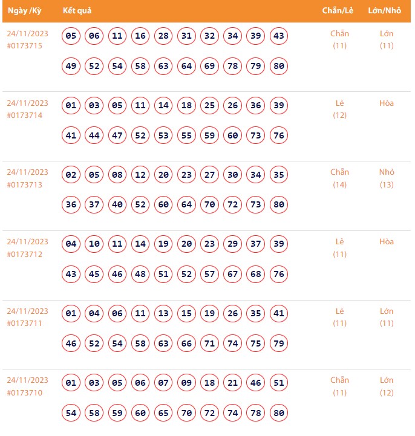Click ball 80 in draw #0173715
The height and width of the screenshot is (436, 415).
click(x=278, y=66)
